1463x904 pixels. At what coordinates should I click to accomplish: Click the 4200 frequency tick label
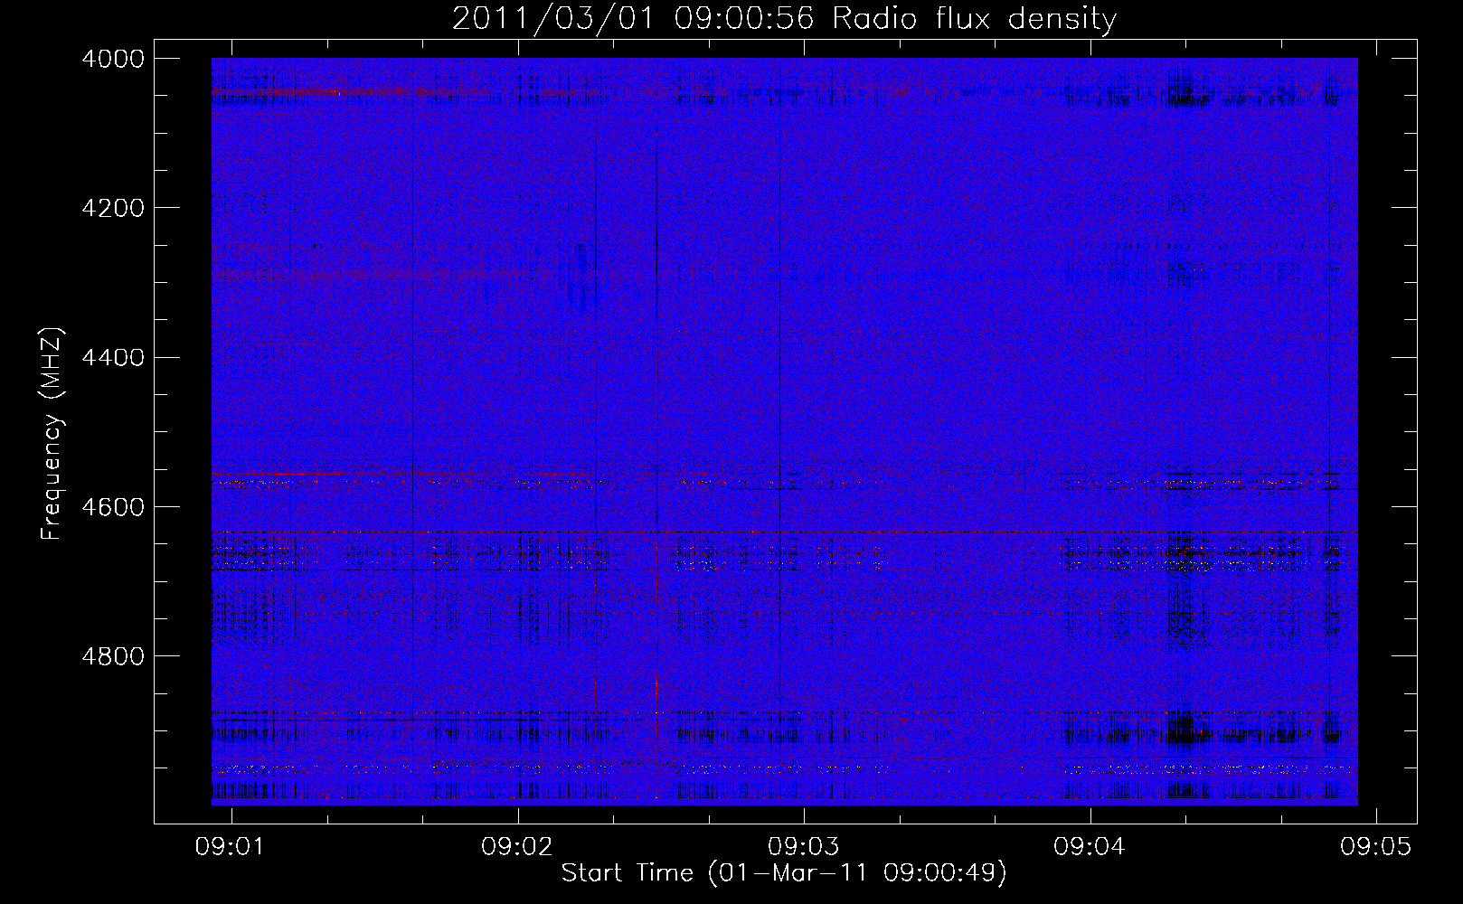coord(113,208)
